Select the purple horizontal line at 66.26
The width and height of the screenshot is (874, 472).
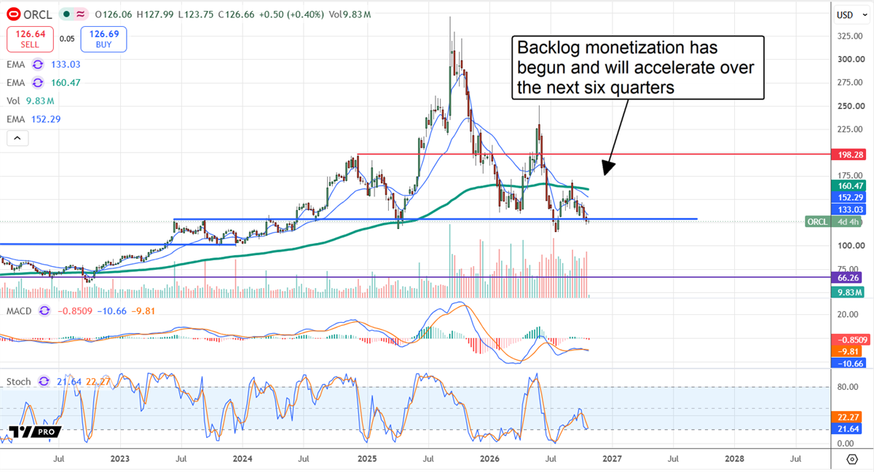click(x=415, y=278)
